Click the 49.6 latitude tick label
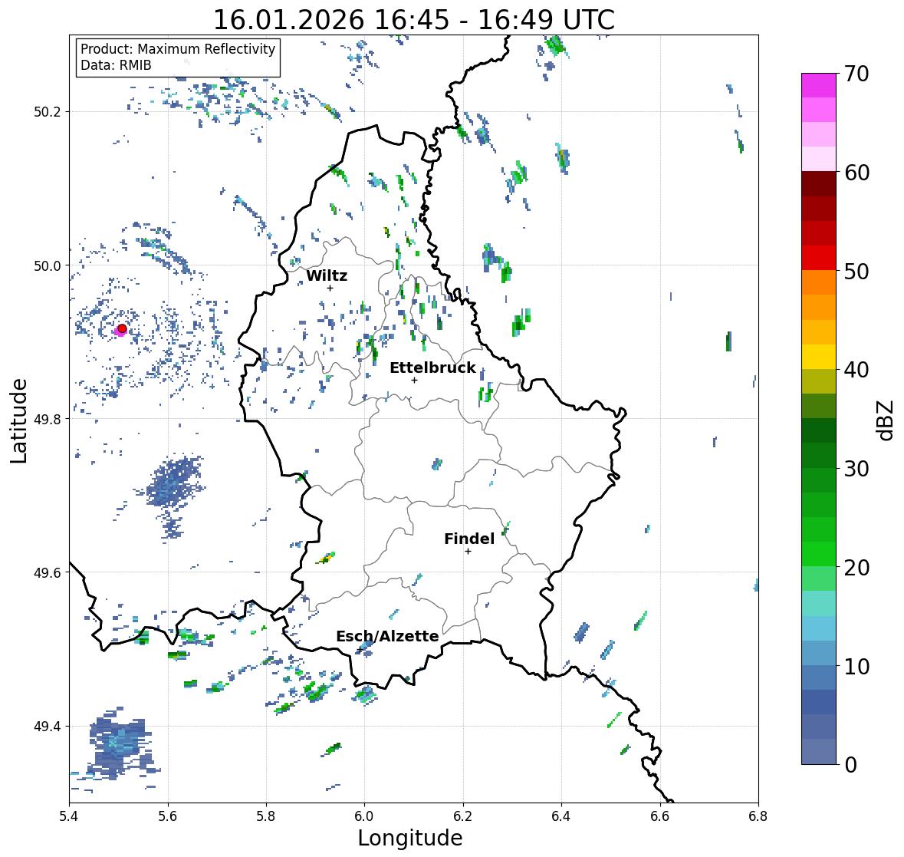 point(48,572)
